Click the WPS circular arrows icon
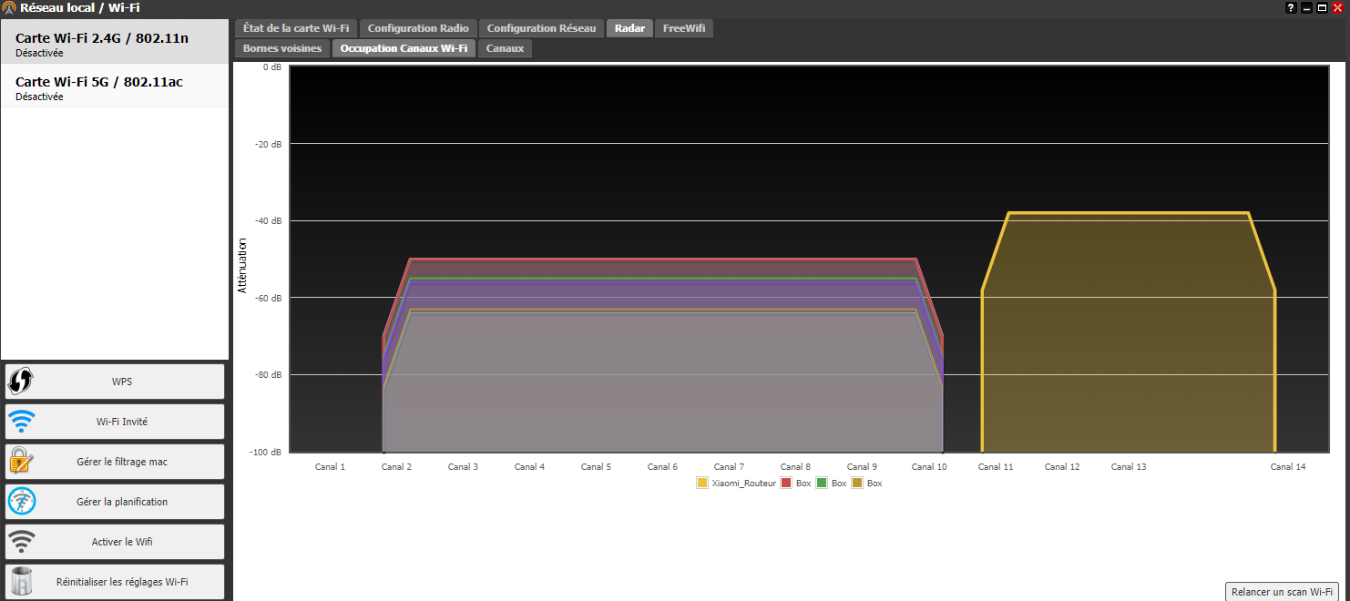Image resolution: width=1350 pixels, height=601 pixels. (20, 382)
